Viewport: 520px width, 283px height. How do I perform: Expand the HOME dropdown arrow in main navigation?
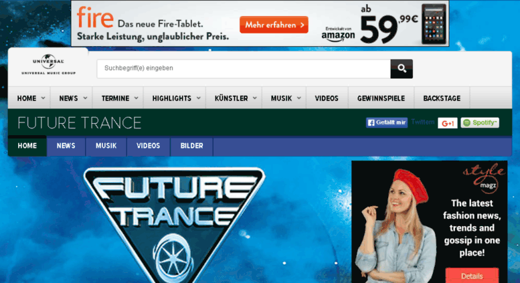coord(43,98)
